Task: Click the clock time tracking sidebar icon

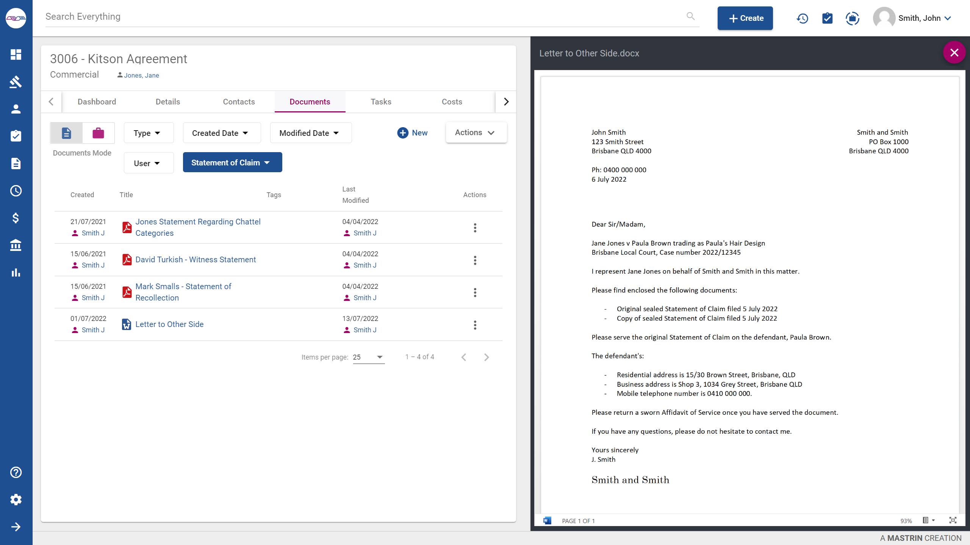Action: click(16, 191)
